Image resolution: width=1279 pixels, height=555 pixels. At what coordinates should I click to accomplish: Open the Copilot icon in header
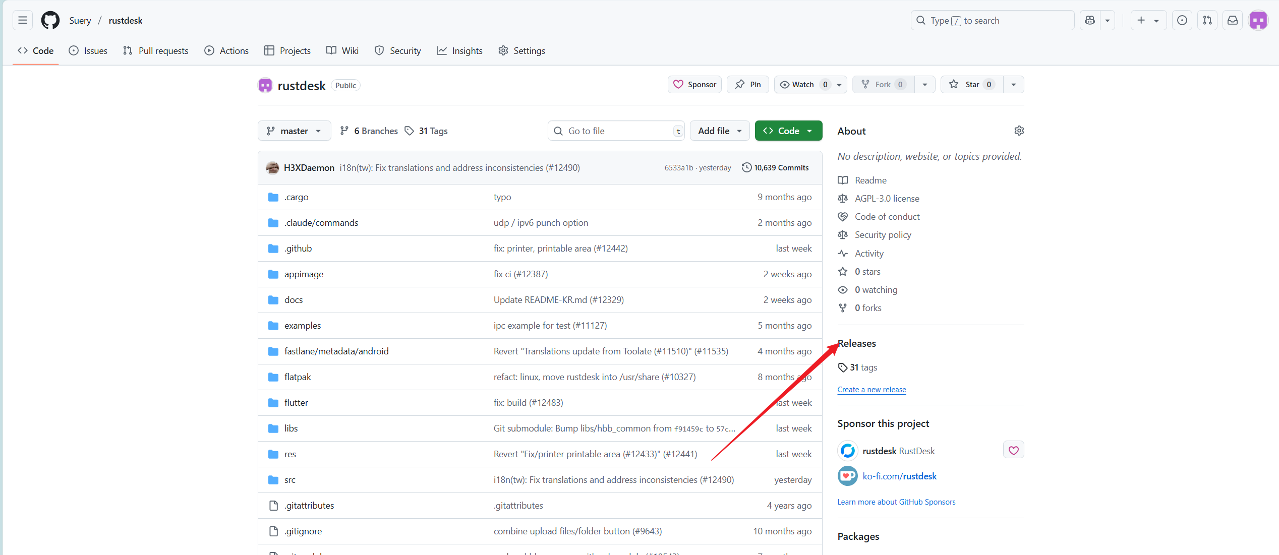click(x=1090, y=20)
